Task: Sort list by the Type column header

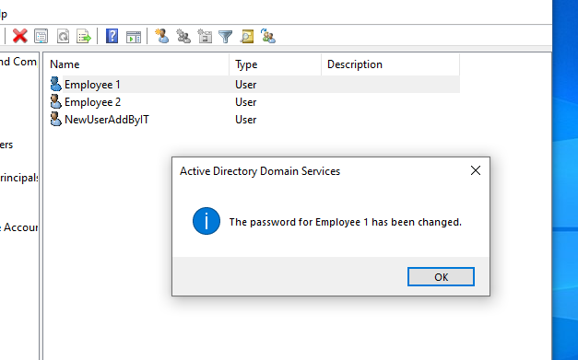Action: click(276, 64)
